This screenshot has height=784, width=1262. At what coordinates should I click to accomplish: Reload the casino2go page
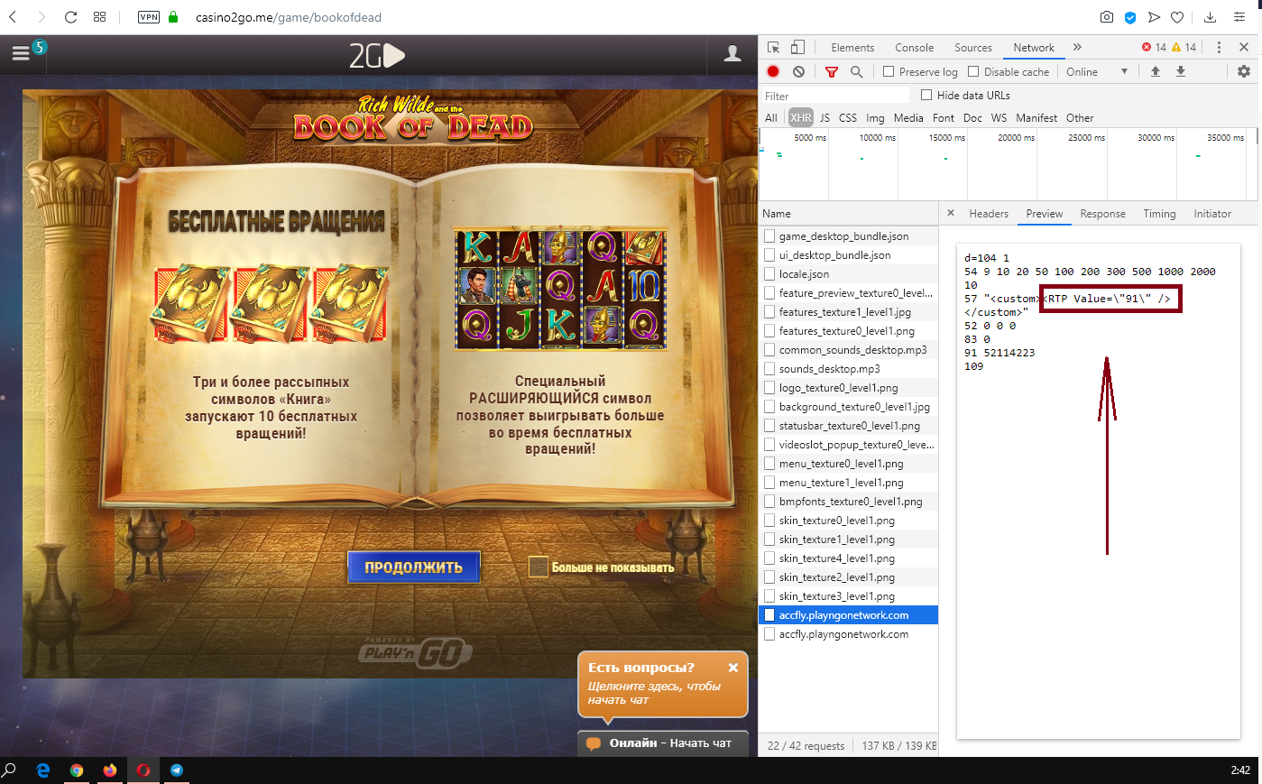pos(71,17)
